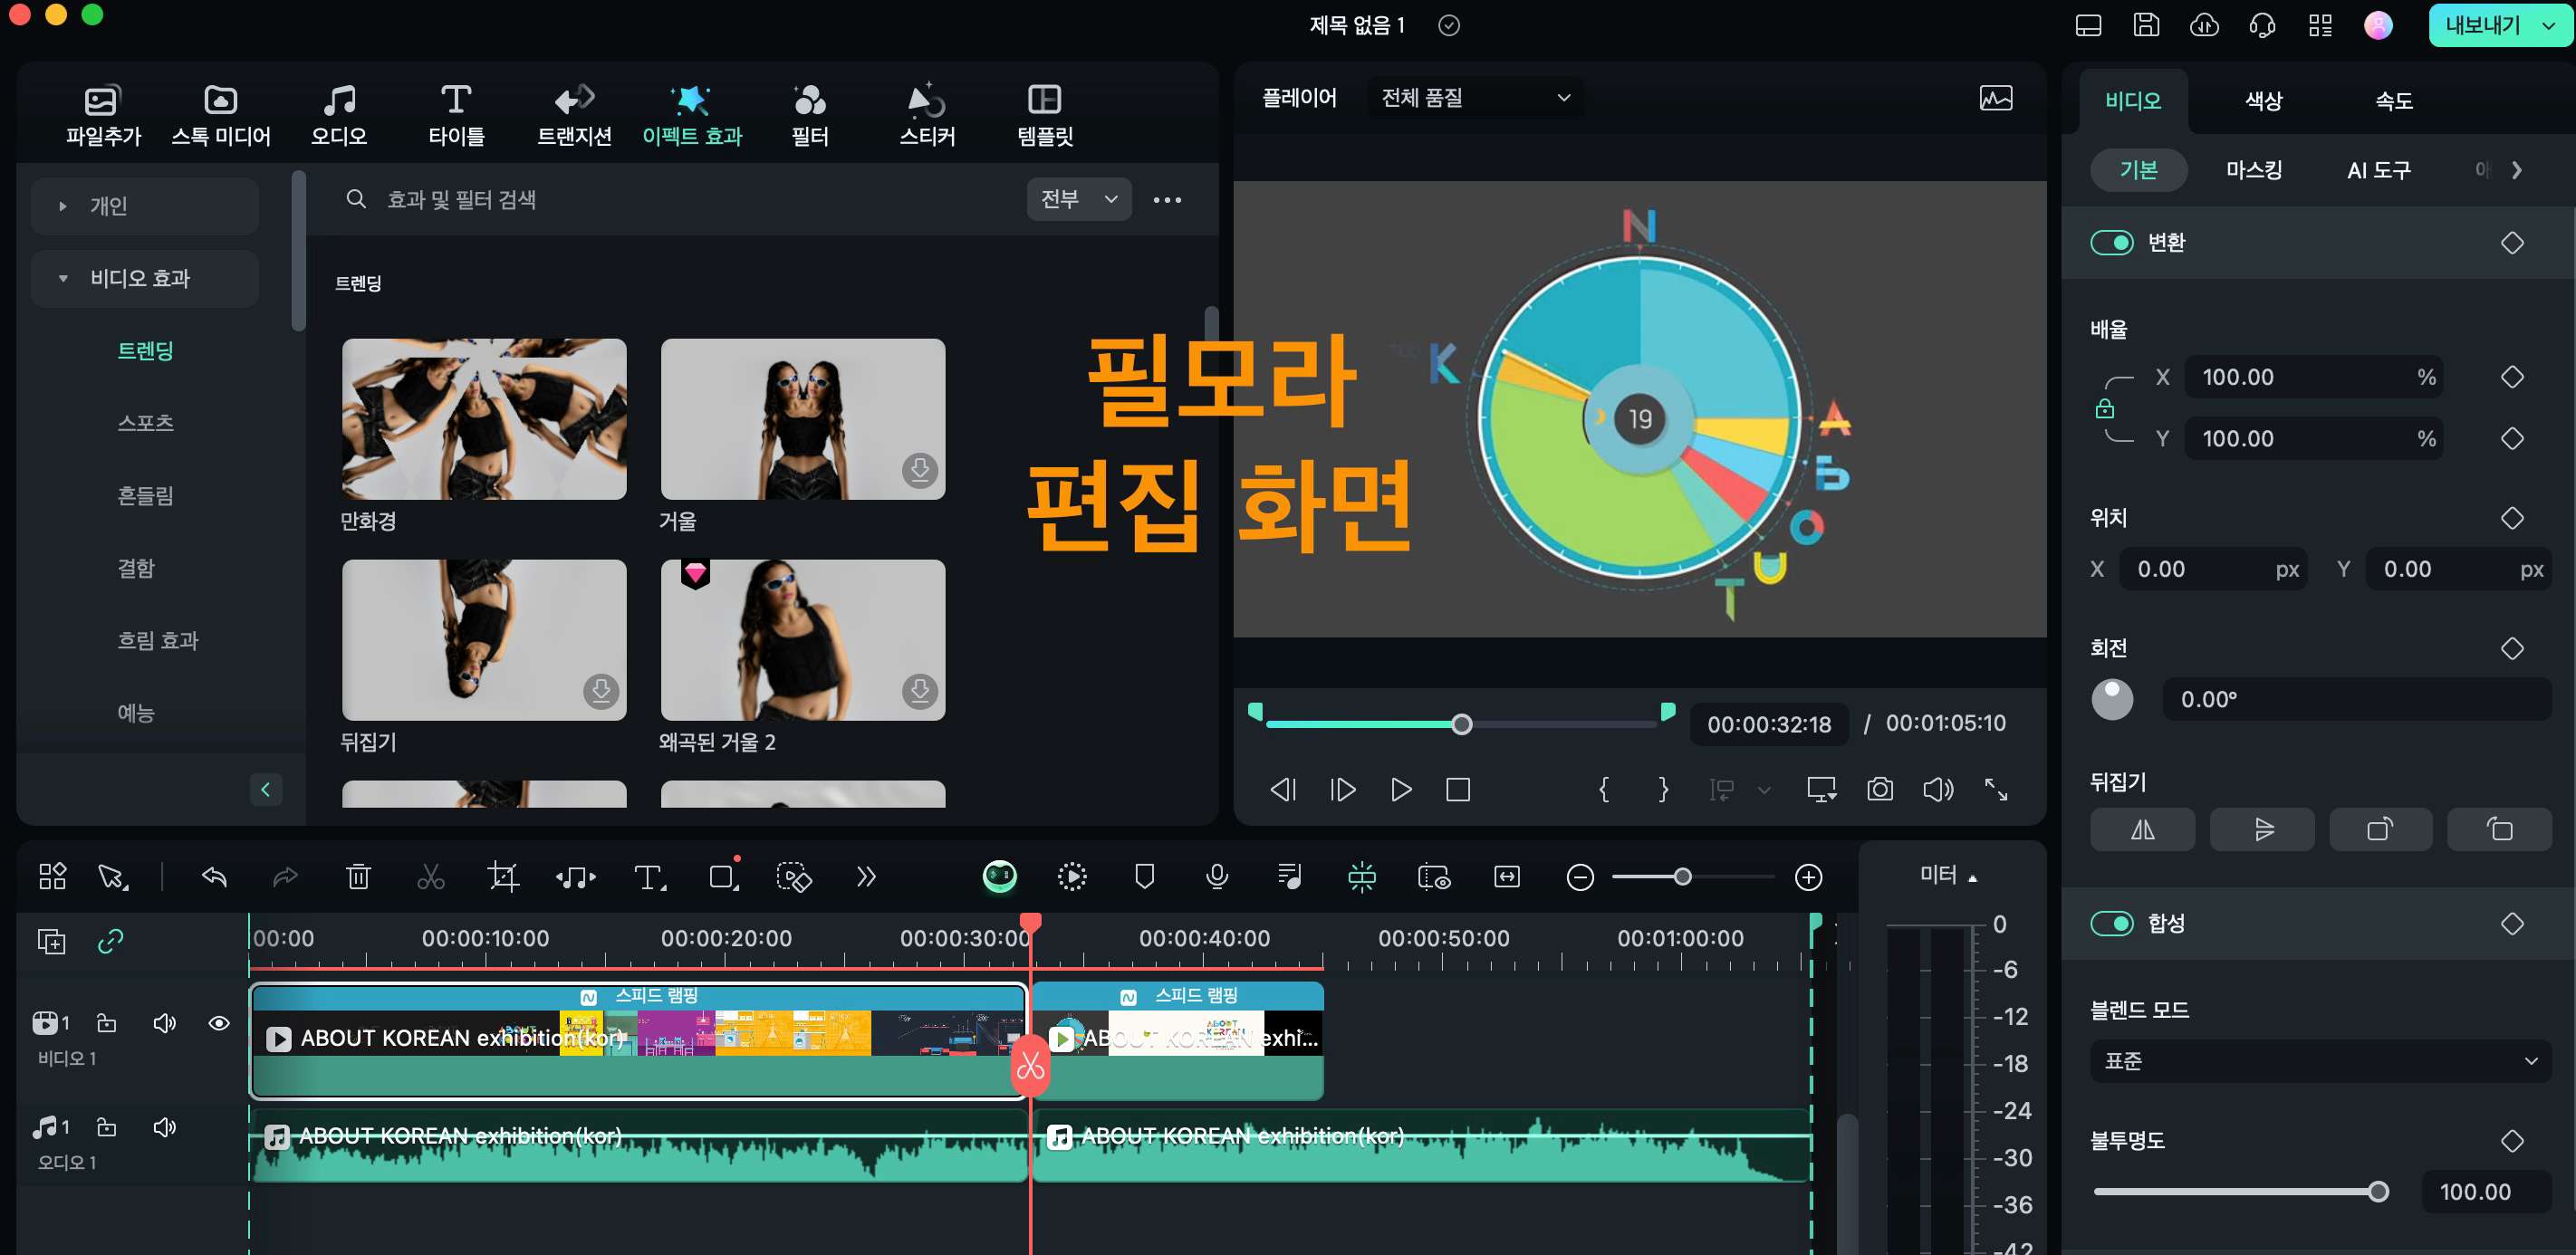2576x1255 pixels.
Task: Click the horizontal flip button under 뒤집기
Action: (x=2142, y=829)
